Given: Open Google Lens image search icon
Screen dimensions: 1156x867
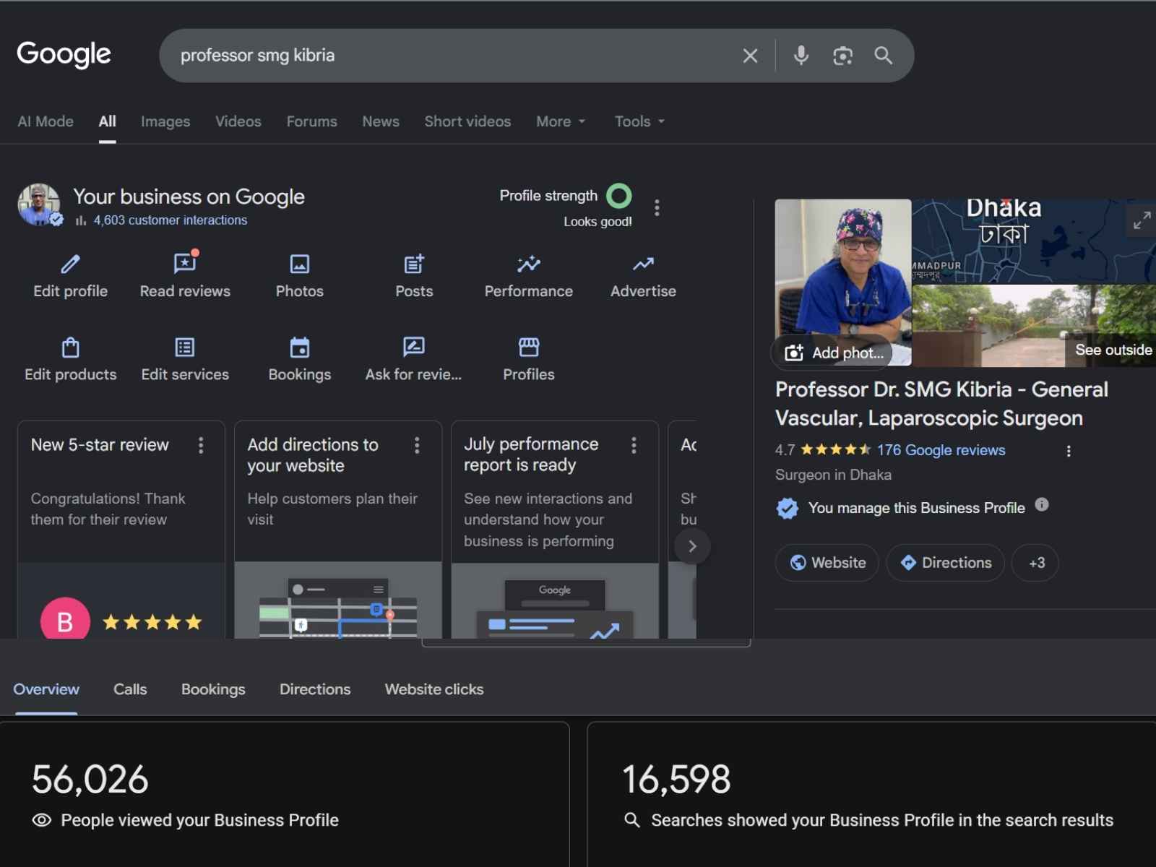Looking at the screenshot, I should (842, 56).
